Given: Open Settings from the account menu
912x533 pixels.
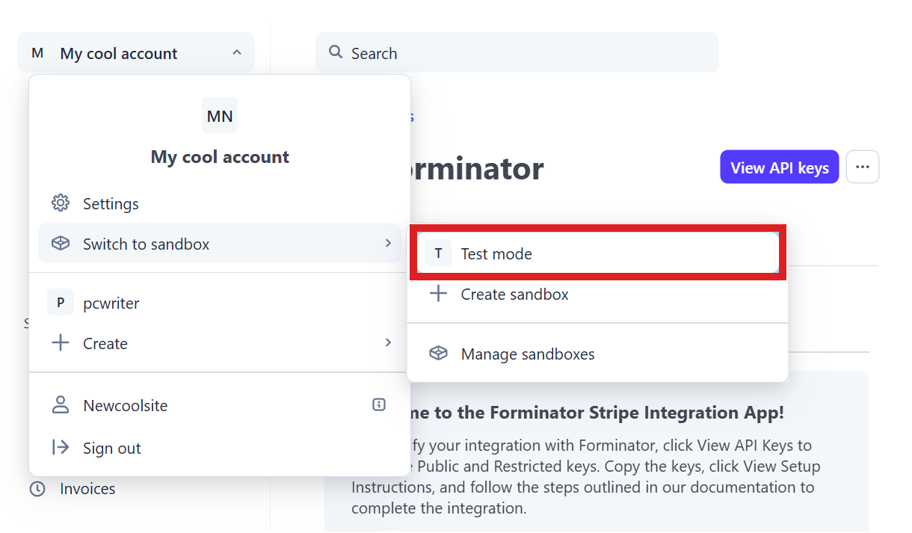Looking at the screenshot, I should click(220, 203).
